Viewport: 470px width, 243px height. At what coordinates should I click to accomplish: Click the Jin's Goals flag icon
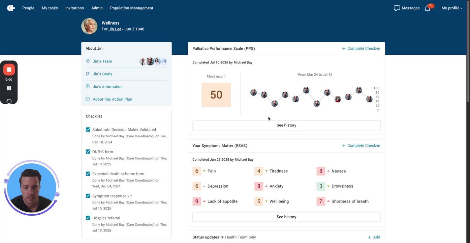pyautogui.click(x=88, y=74)
